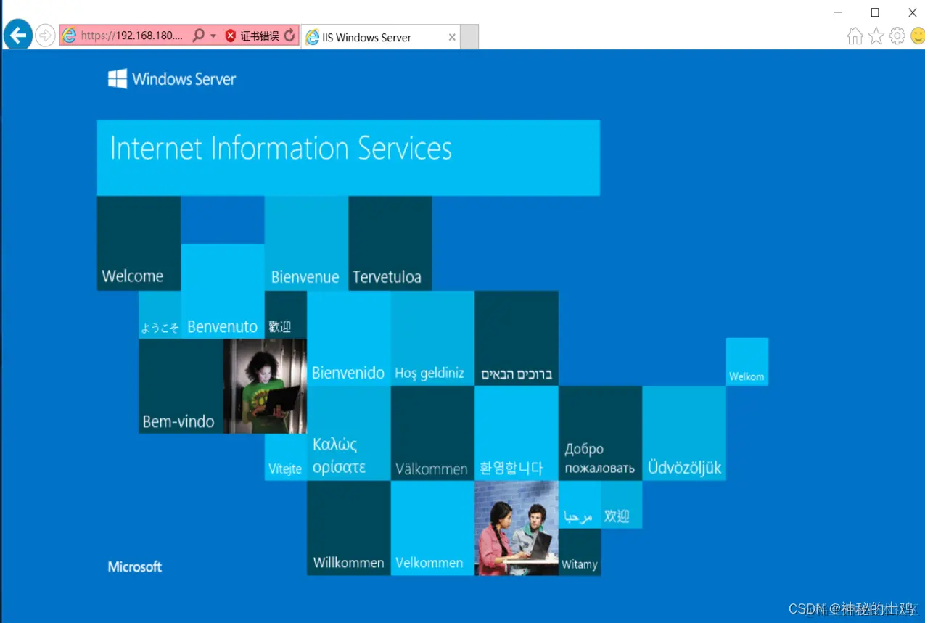Click the Welcome tile

(139, 243)
